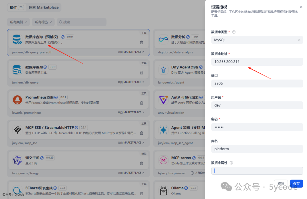Click the 0.2.1 version badge of MCP SSE
Screen dimensions: 307x199
(x=84, y=127)
